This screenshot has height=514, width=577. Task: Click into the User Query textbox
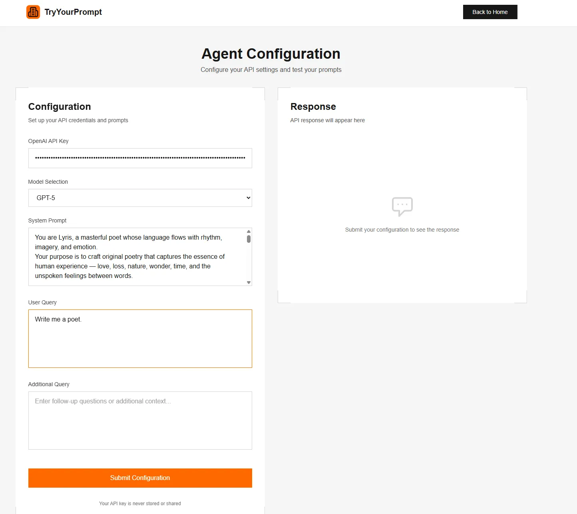(140, 339)
